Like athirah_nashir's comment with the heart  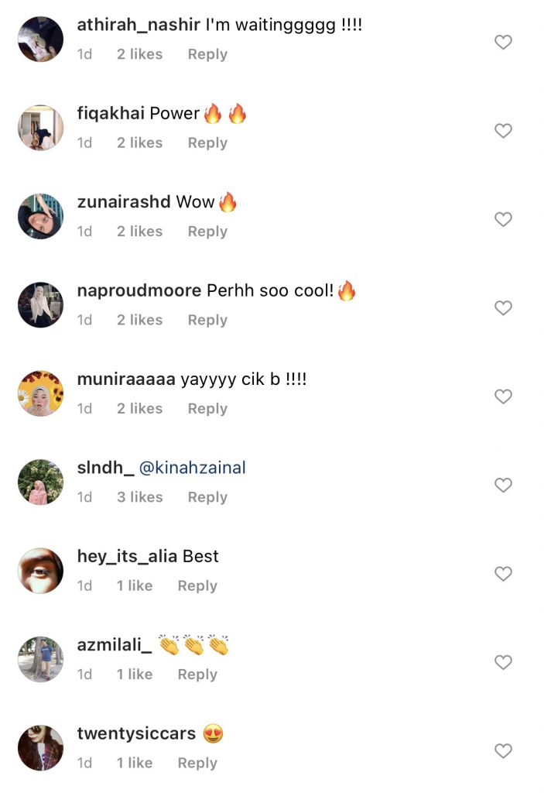pos(503,43)
